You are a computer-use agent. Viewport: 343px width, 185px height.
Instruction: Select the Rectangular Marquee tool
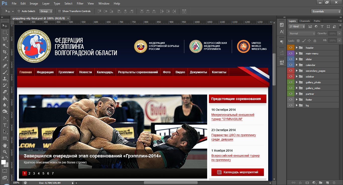(x=5, y=32)
